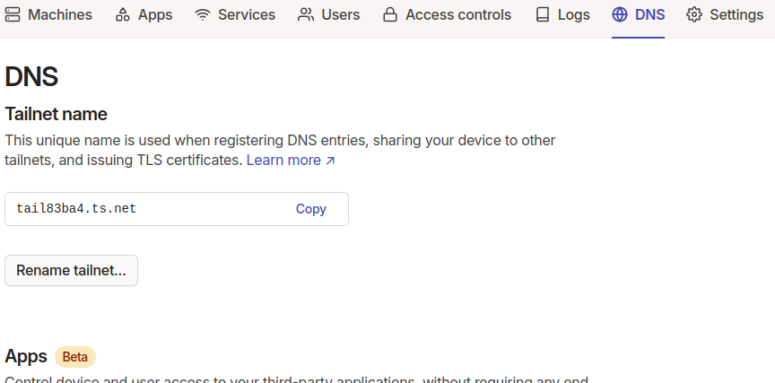Click the Access controls lock icon

[x=390, y=15]
